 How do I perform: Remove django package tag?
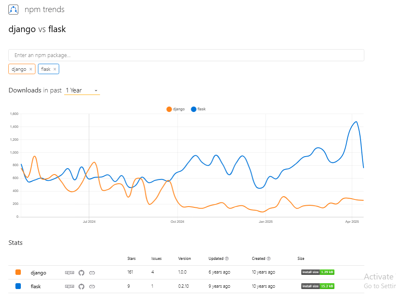pyautogui.click(x=31, y=69)
